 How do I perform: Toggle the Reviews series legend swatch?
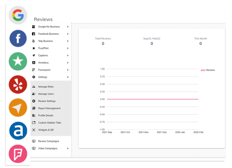[203, 70]
